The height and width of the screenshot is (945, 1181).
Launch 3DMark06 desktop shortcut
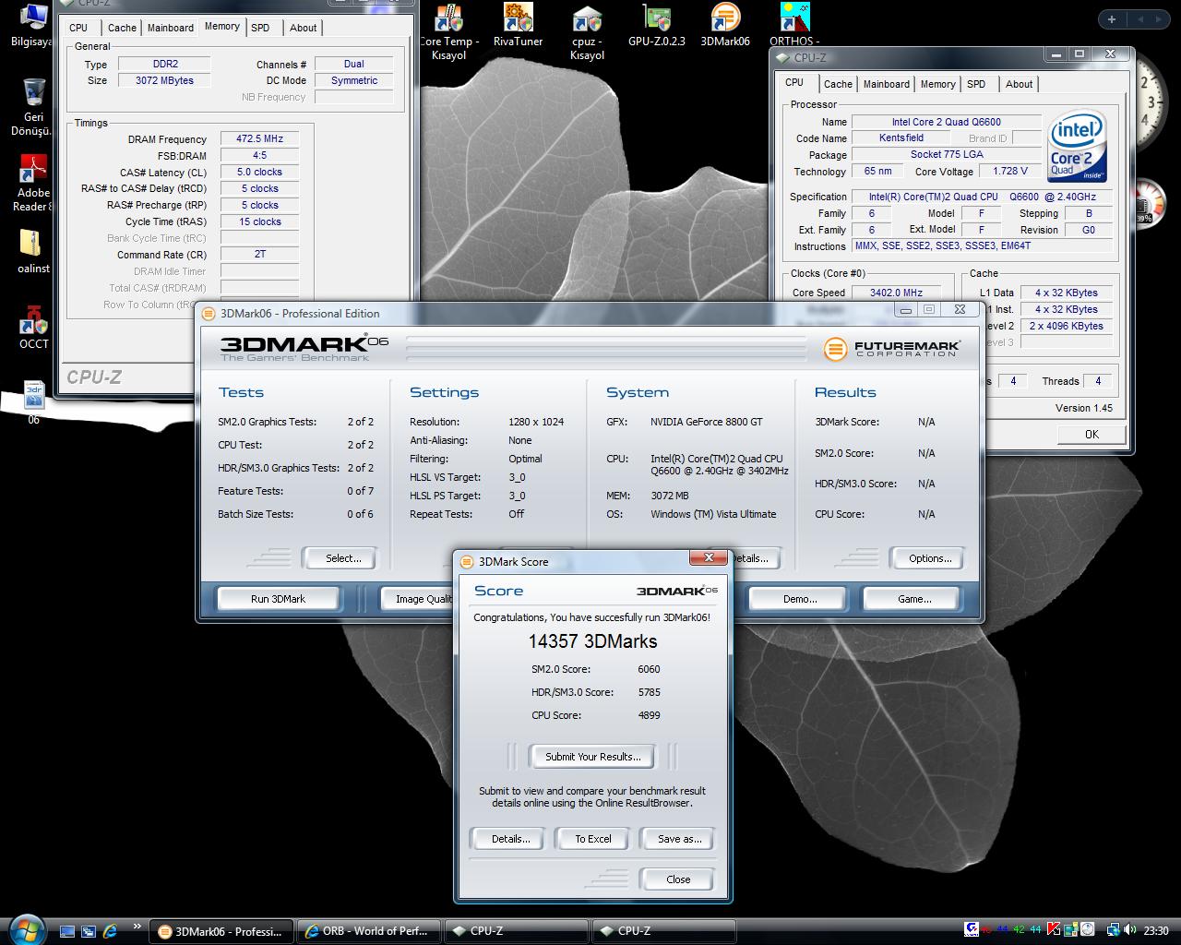(725, 25)
